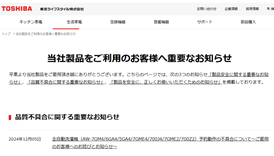Screen dimensions: 274x156
Task: Select the 空調機器 menu tab
Action: tap(118, 22)
